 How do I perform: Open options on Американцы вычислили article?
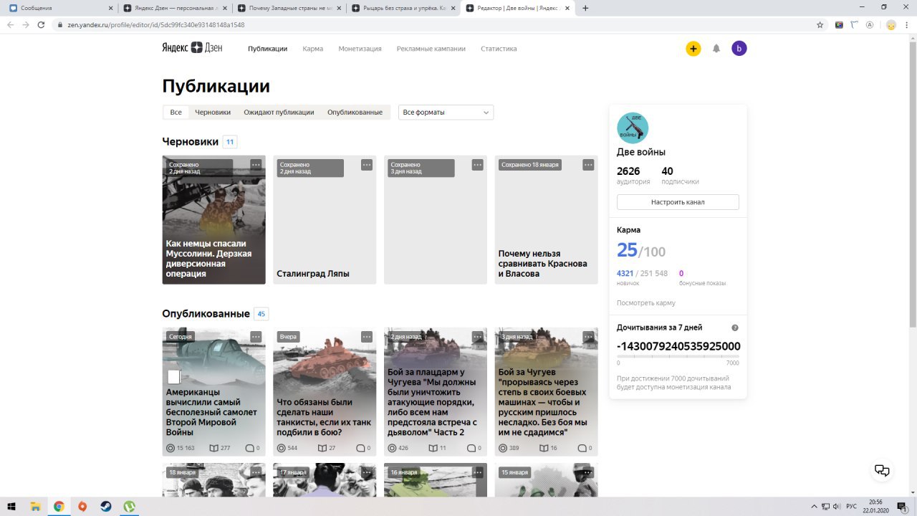pos(256,337)
